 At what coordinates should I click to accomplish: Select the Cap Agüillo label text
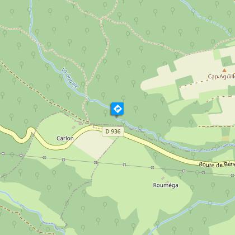tap(222, 77)
